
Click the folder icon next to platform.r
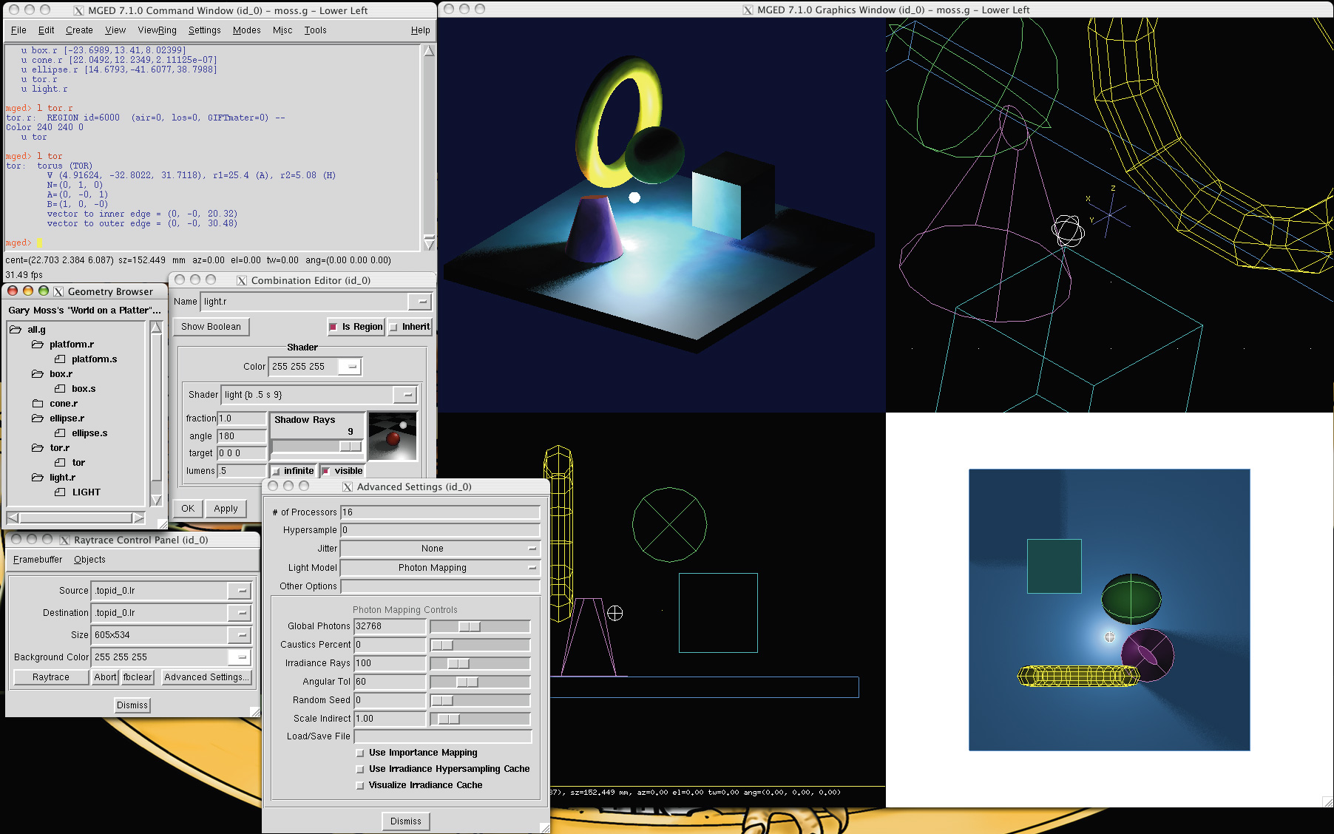pyautogui.click(x=38, y=345)
